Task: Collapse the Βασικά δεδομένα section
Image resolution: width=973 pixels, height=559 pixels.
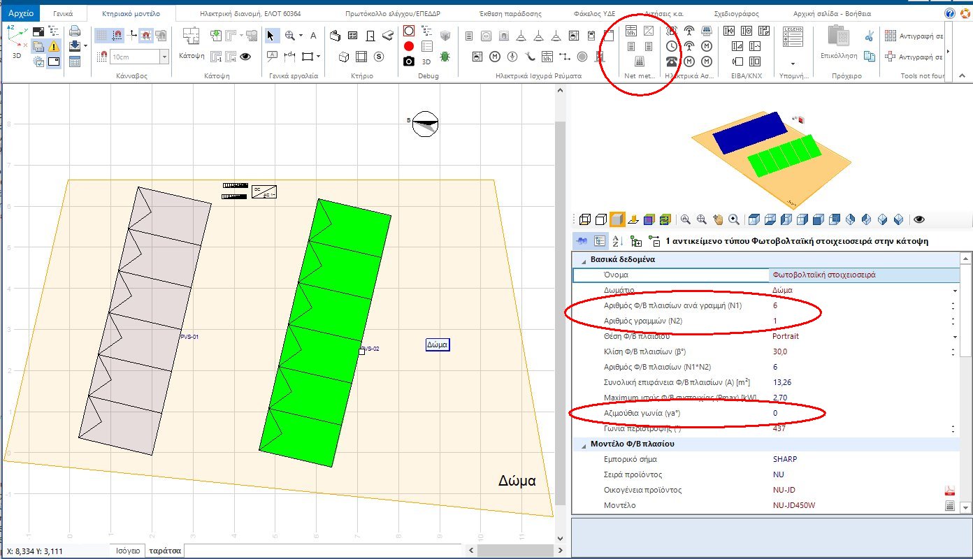Action: coord(584,259)
